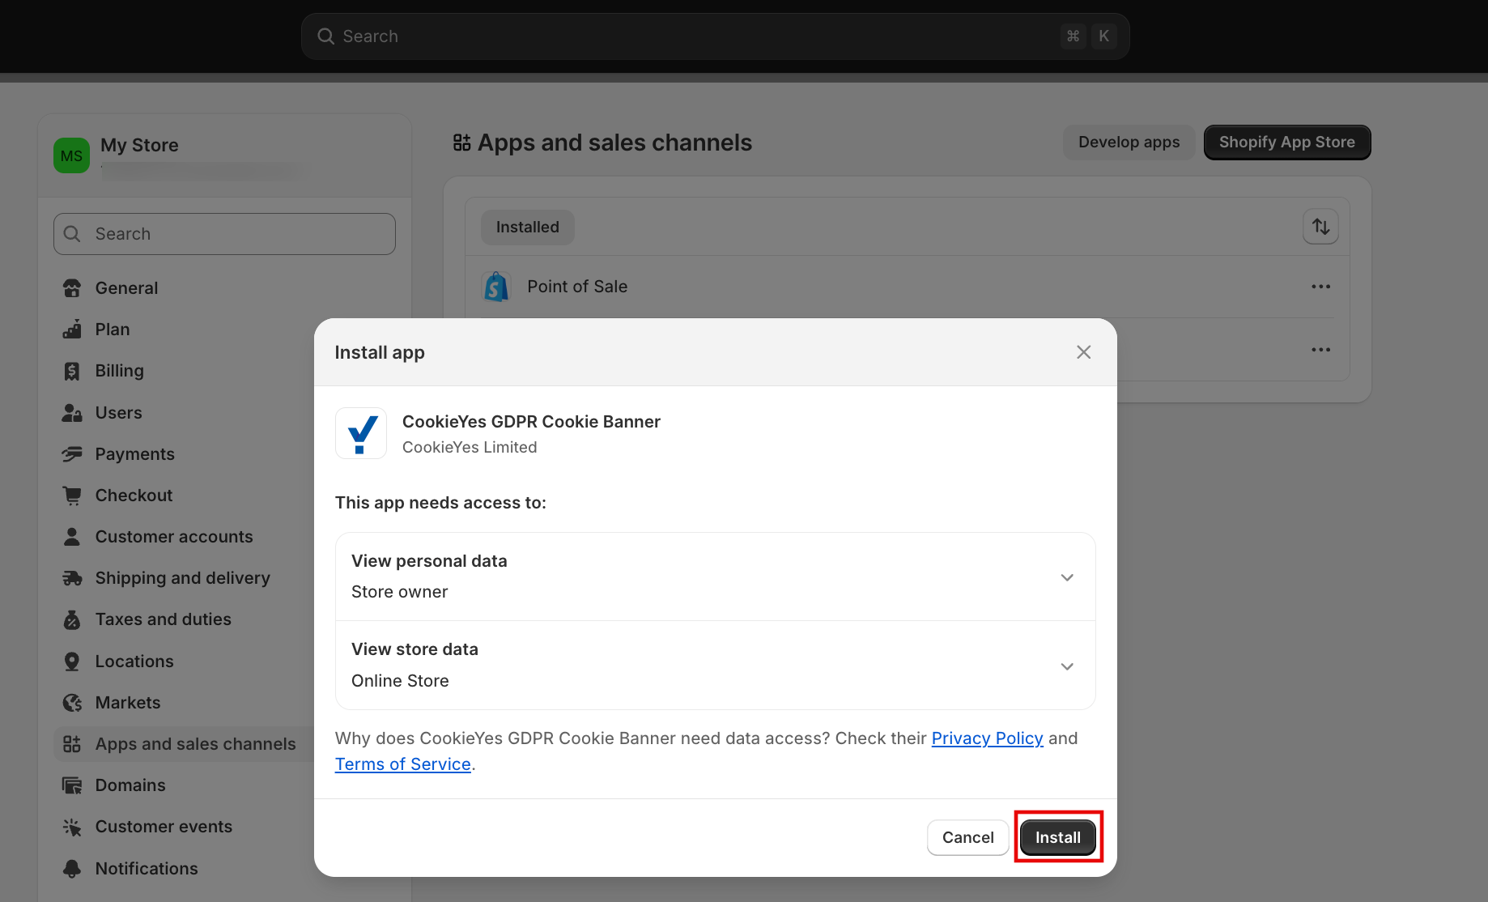
Task: Click the settings search field
Action: [223, 233]
